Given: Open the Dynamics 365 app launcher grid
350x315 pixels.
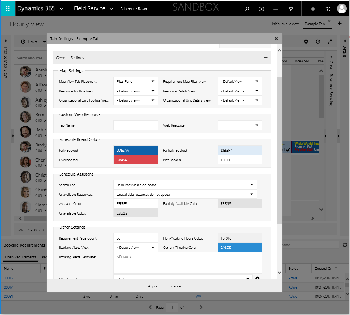Looking at the screenshot, I should pos(8,8).
